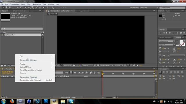Switch to the Project panel tab
The image size is (186, 104).
(4, 11)
